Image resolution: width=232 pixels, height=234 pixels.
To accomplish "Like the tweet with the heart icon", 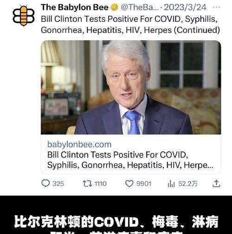I will 129,183.
